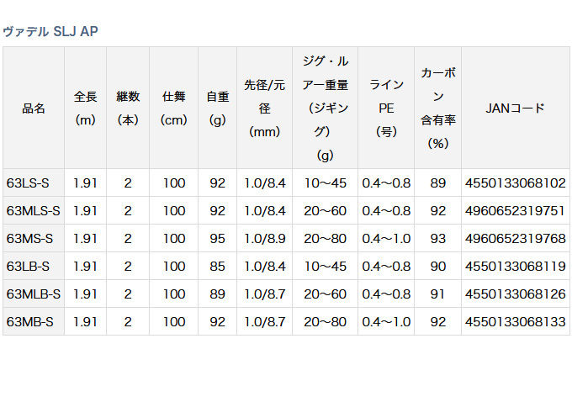Click the 63MB-S product name cell
Screen dimensions: 572x402
point(30,321)
